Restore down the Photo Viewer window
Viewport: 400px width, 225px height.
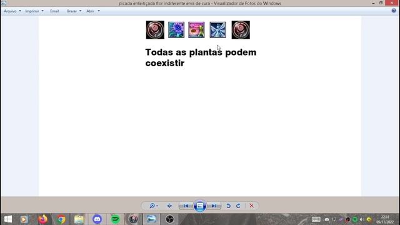381,3
